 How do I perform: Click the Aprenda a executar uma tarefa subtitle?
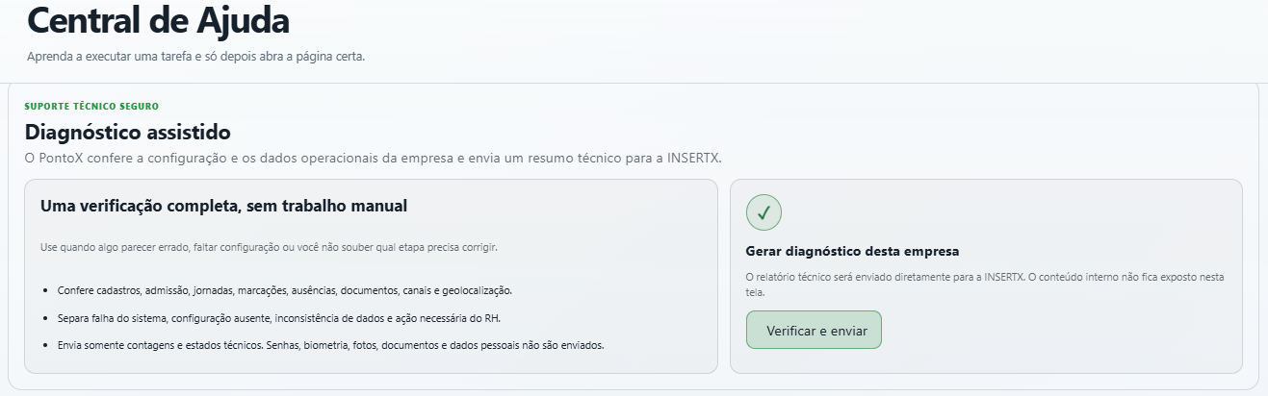tap(195, 57)
